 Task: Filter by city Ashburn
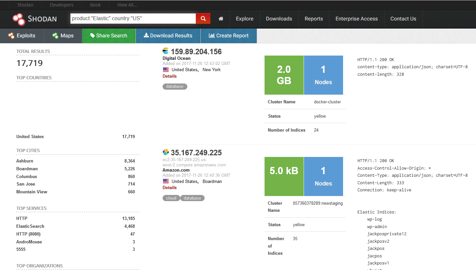click(25, 161)
